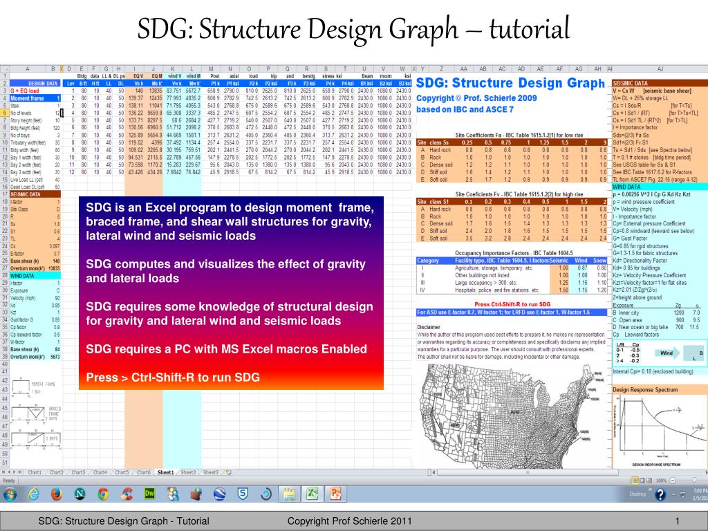Launch Firefox from the taskbar
708x531 pixels.
click(57, 494)
